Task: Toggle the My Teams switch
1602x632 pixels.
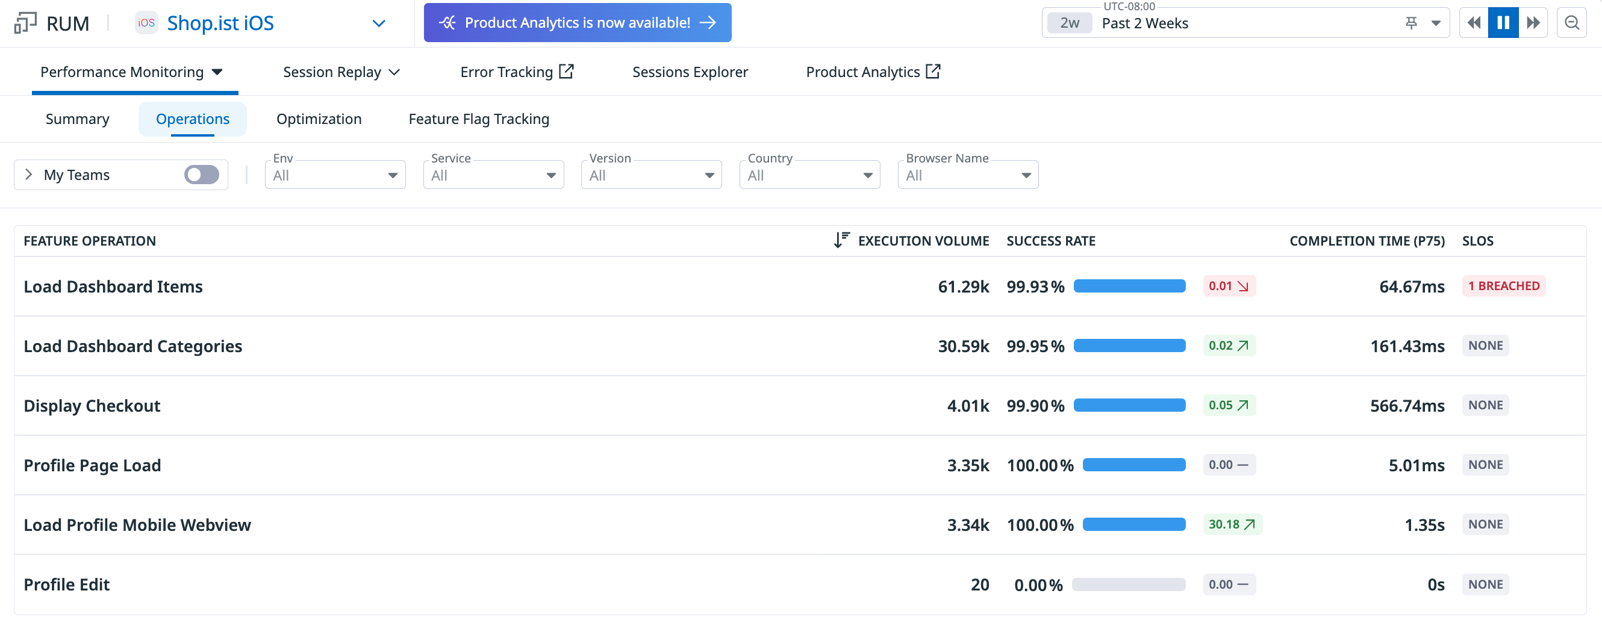Action: pyautogui.click(x=202, y=175)
